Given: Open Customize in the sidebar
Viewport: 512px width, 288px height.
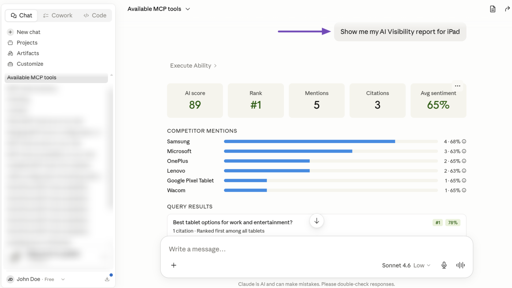Looking at the screenshot, I should (30, 64).
